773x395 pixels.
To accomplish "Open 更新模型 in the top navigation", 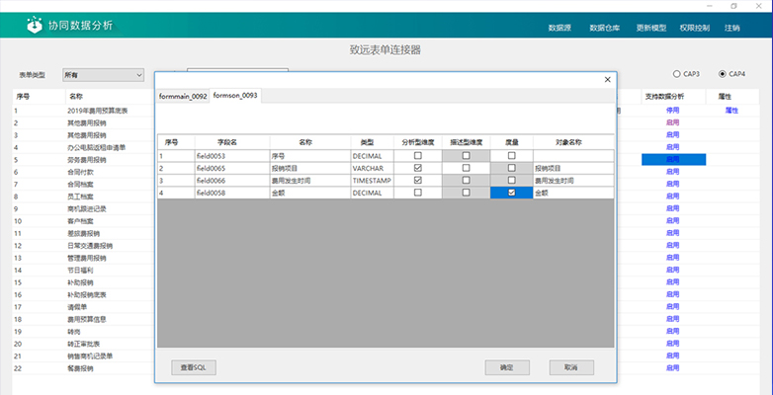I will pyautogui.click(x=650, y=28).
